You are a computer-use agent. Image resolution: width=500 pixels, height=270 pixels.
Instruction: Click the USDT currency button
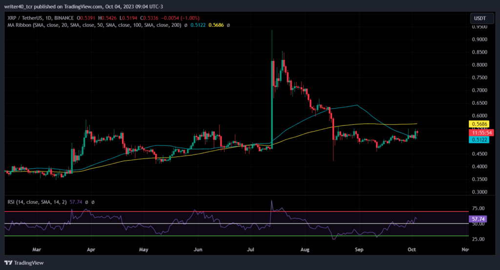point(481,19)
